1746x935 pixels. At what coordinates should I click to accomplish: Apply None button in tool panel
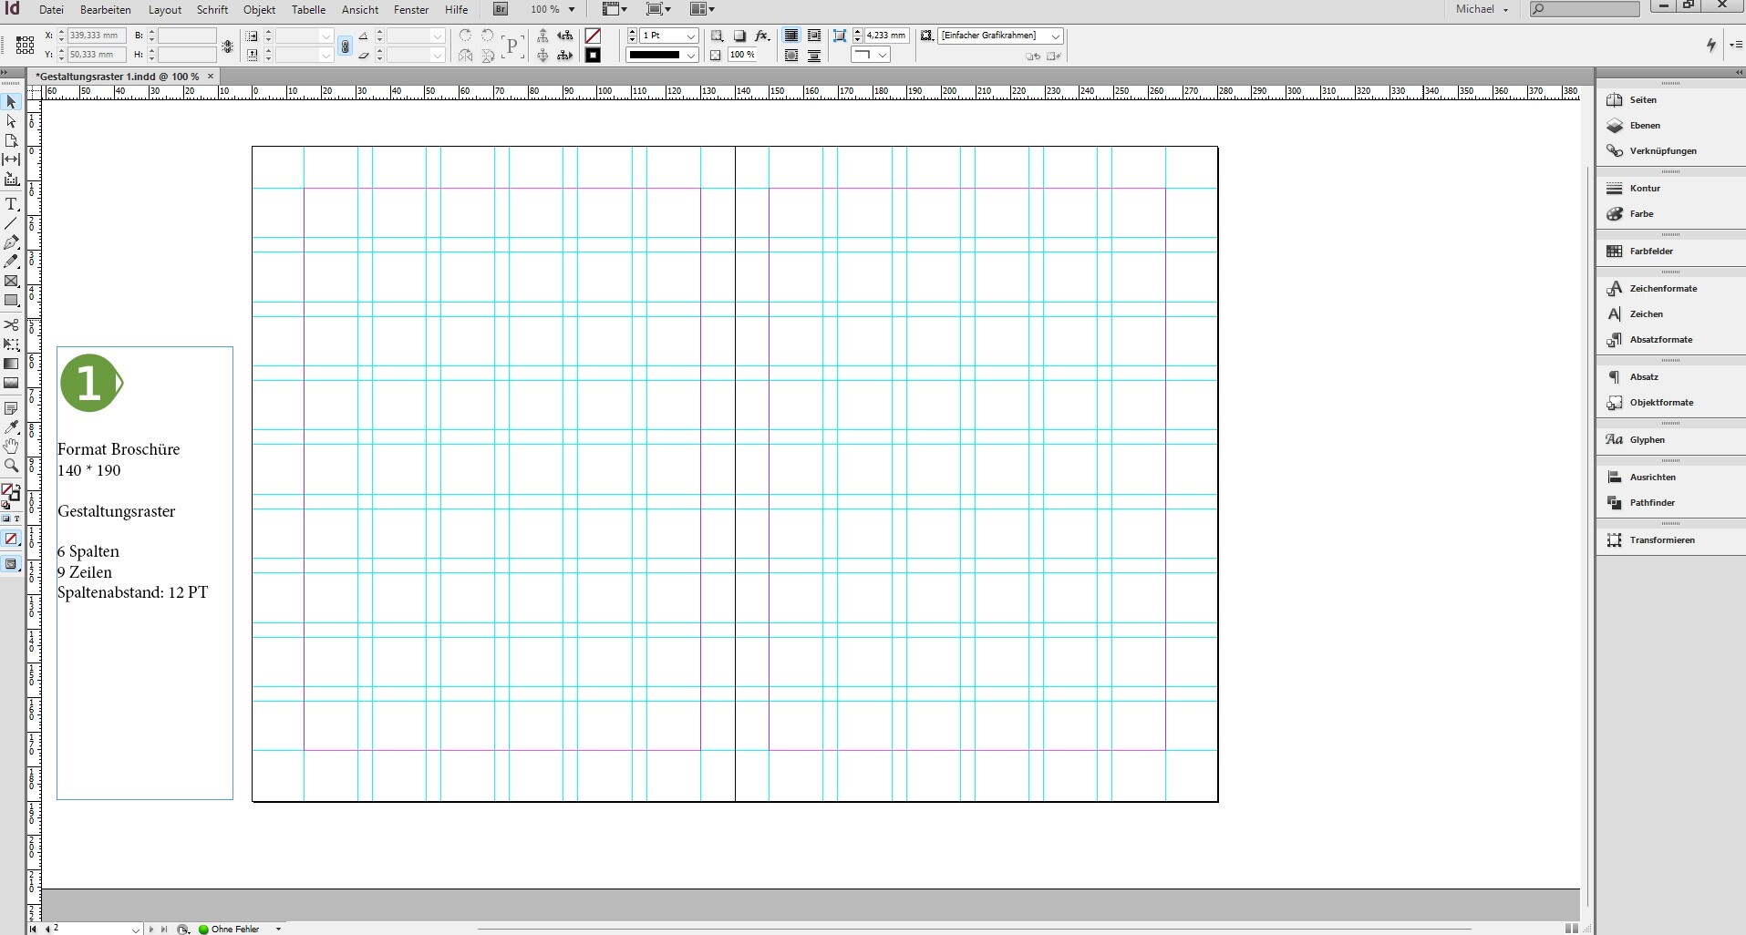(x=11, y=539)
